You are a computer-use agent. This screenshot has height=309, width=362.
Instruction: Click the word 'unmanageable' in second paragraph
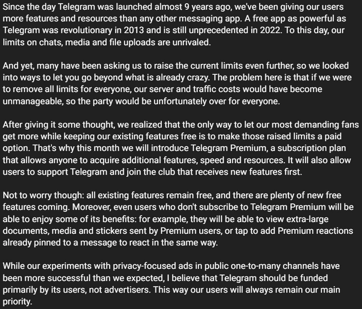coord(32,101)
